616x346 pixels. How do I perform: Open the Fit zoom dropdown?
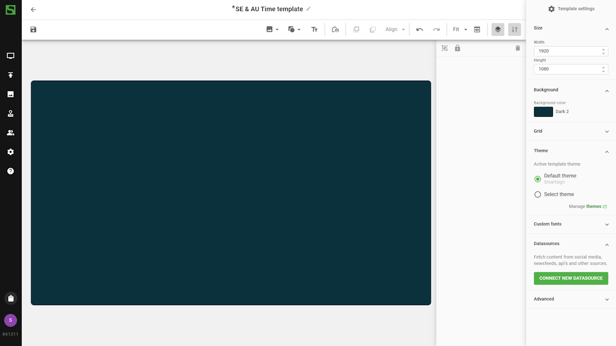coord(460,30)
